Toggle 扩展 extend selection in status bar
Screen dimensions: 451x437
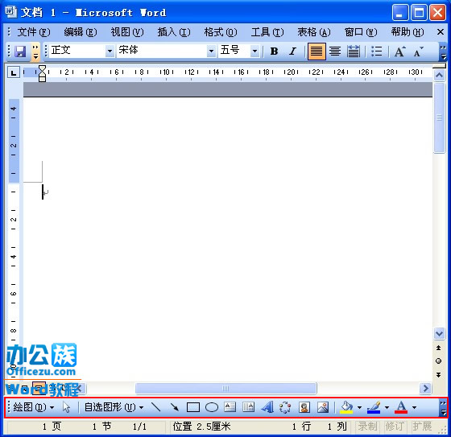pyautogui.click(x=422, y=427)
